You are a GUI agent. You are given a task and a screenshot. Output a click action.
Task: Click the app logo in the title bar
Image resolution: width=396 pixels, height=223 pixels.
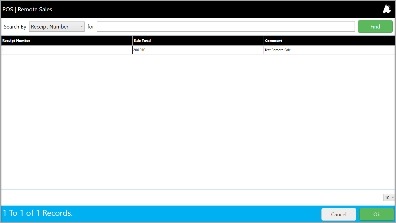(x=387, y=9)
